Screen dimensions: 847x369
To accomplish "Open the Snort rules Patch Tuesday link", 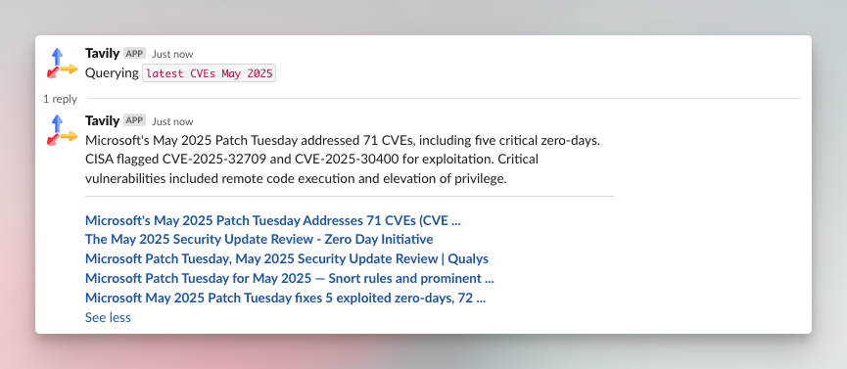I will tap(290, 279).
